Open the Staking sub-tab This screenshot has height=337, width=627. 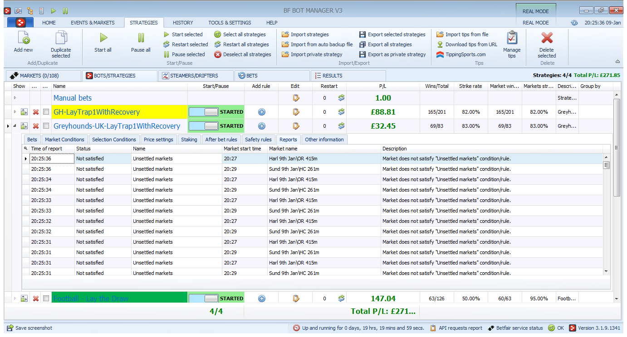click(189, 140)
